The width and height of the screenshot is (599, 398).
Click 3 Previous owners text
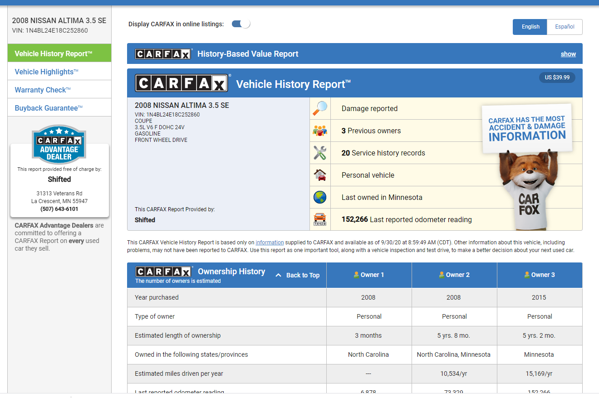click(x=371, y=131)
